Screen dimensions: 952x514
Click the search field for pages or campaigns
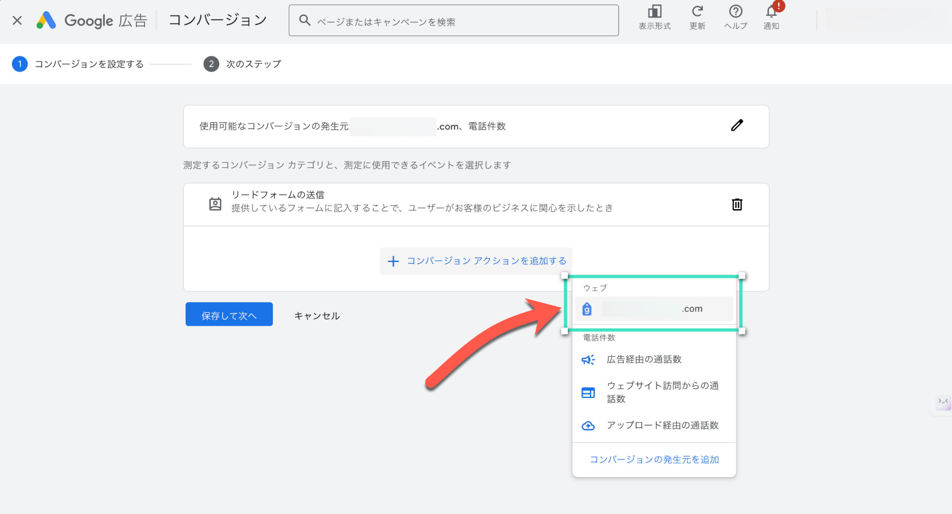point(453,21)
